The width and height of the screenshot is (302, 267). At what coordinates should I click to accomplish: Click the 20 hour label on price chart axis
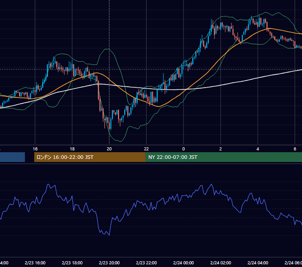pos(109,149)
